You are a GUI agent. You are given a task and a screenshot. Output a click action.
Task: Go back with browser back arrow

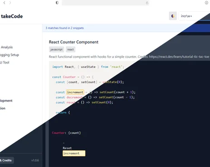point(5,3)
